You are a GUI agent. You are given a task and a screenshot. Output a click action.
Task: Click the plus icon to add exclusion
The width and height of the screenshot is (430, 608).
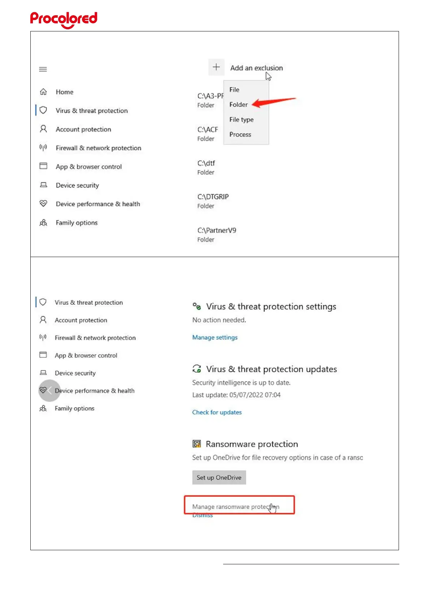tap(216, 67)
